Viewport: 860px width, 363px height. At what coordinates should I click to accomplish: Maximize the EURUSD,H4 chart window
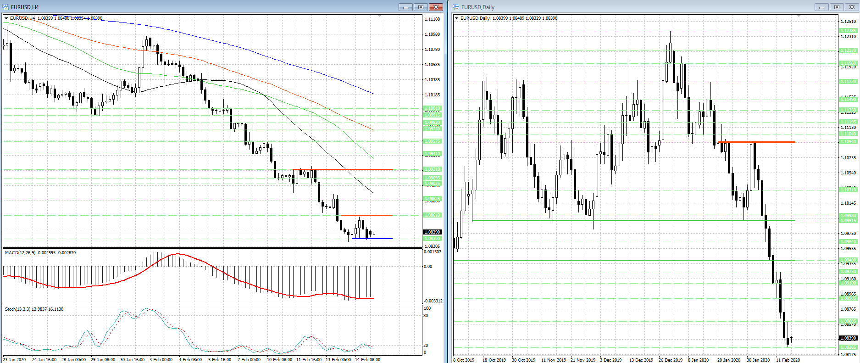(421, 7)
